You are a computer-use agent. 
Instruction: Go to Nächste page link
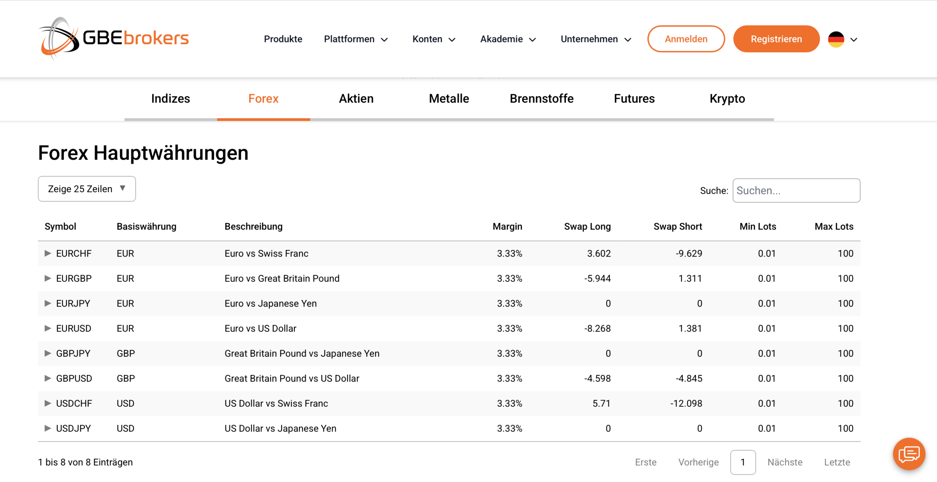pos(785,462)
